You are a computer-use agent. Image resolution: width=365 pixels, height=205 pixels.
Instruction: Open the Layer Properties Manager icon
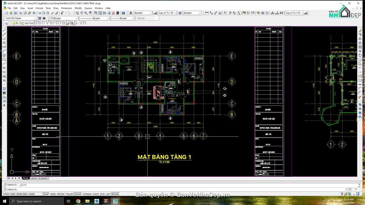coord(6,23)
